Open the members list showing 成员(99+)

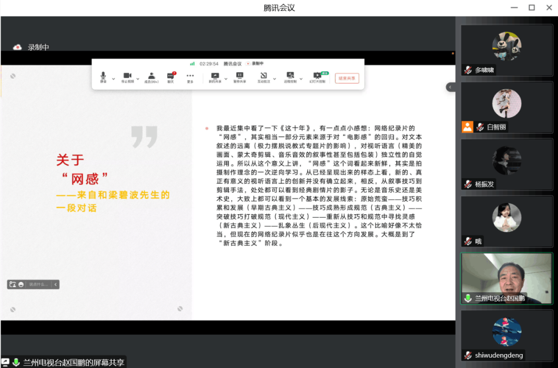pos(152,75)
